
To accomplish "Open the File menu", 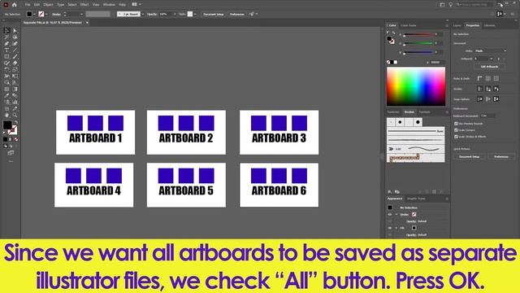I will point(28,5).
